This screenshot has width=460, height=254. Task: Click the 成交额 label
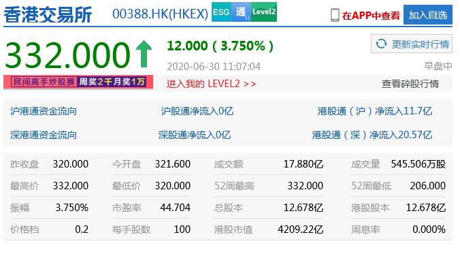[229, 164]
